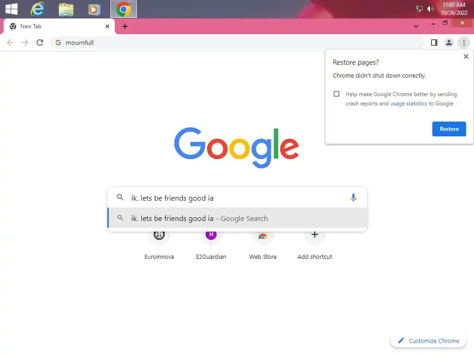
Task: Open the media player taskbar icon
Action: coord(94,9)
